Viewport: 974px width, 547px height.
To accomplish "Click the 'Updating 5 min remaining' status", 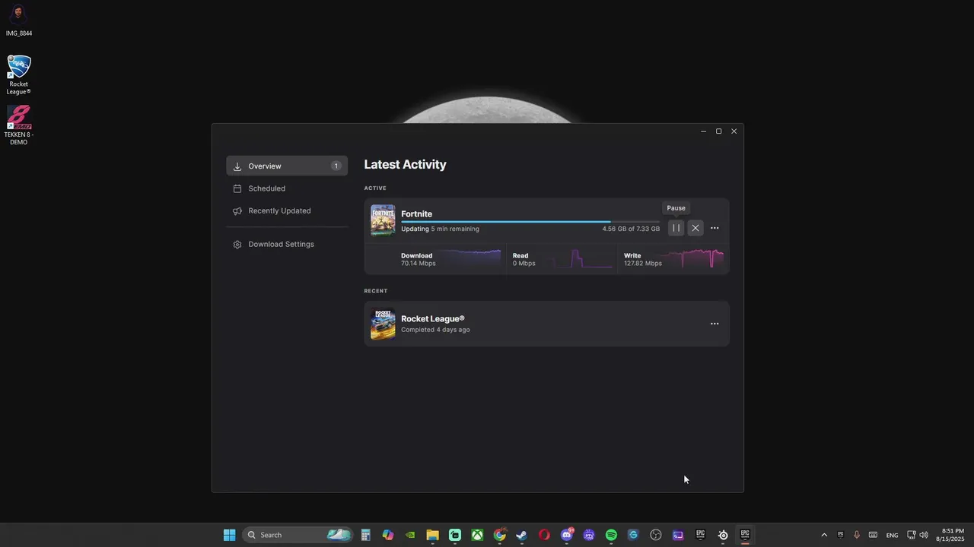I will point(440,229).
